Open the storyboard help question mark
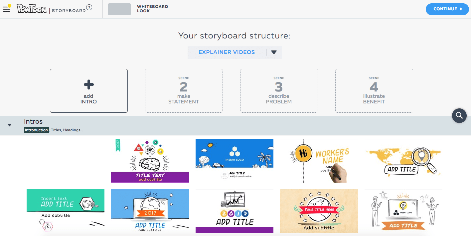471x236 pixels. point(89,7)
